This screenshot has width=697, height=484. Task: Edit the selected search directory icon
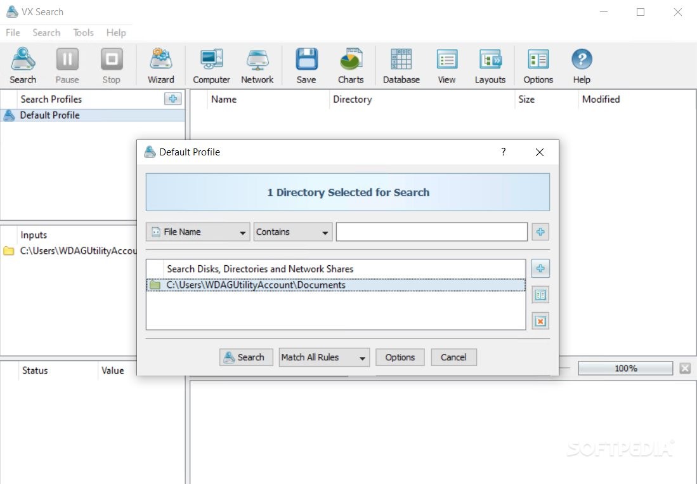pos(540,295)
